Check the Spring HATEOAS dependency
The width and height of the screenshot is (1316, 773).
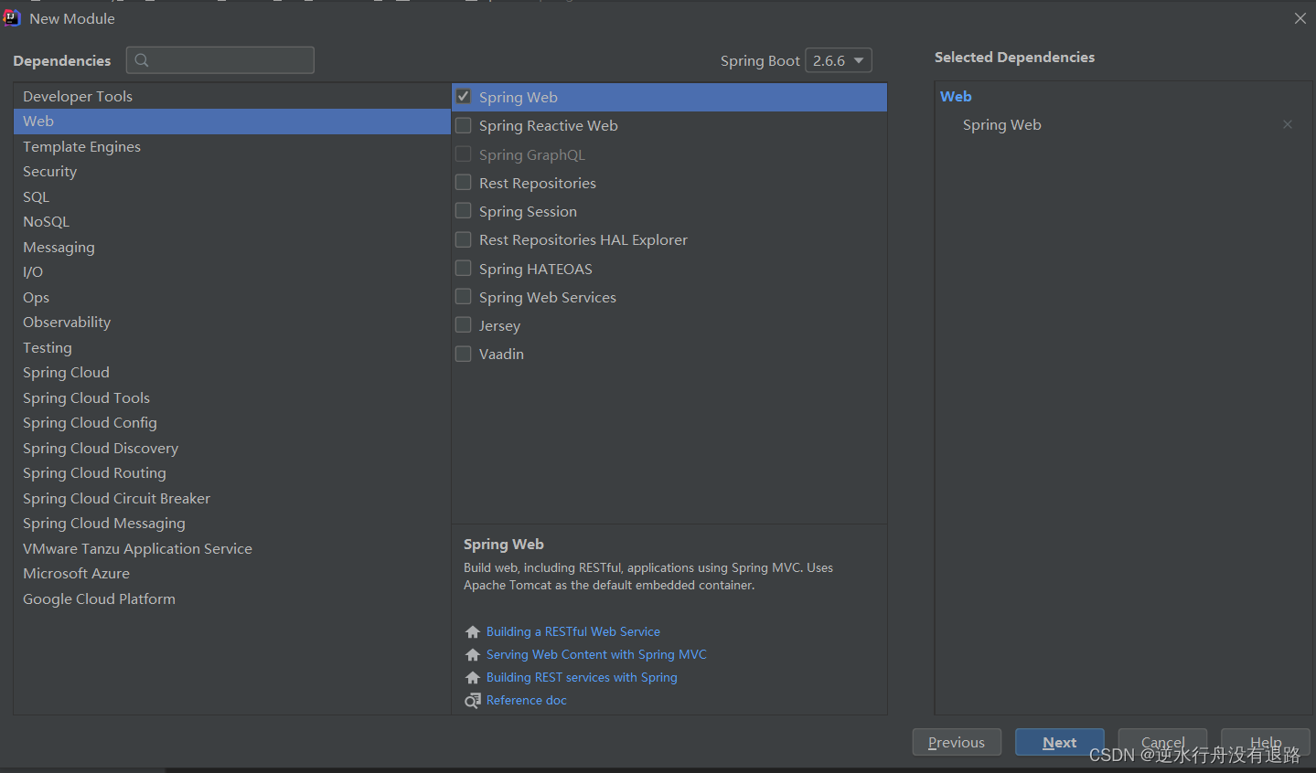point(464,269)
